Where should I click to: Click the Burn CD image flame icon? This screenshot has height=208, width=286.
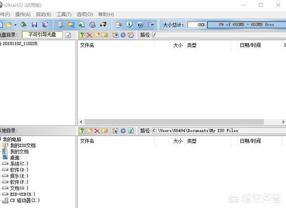103,25
